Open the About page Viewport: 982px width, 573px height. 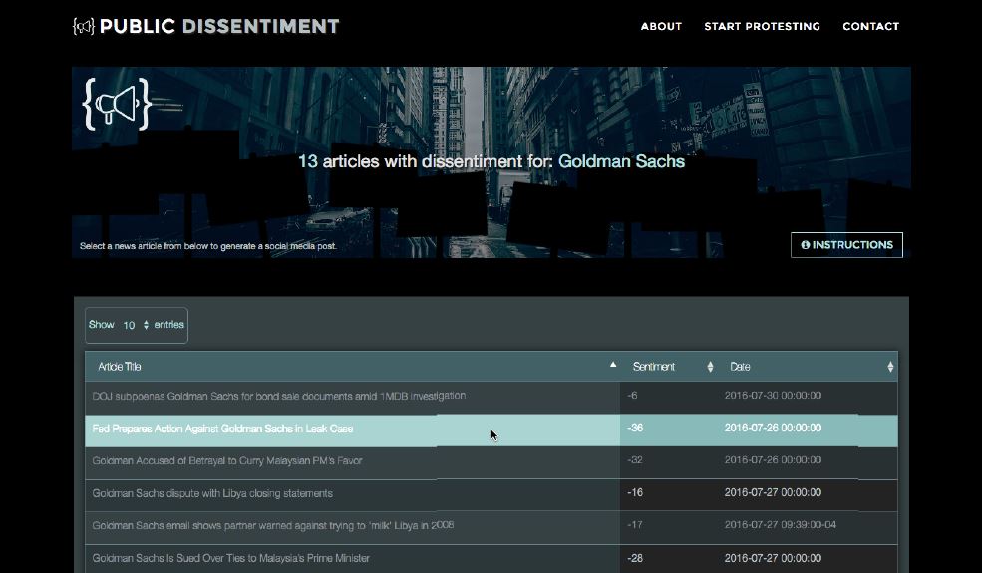click(x=661, y=26)
